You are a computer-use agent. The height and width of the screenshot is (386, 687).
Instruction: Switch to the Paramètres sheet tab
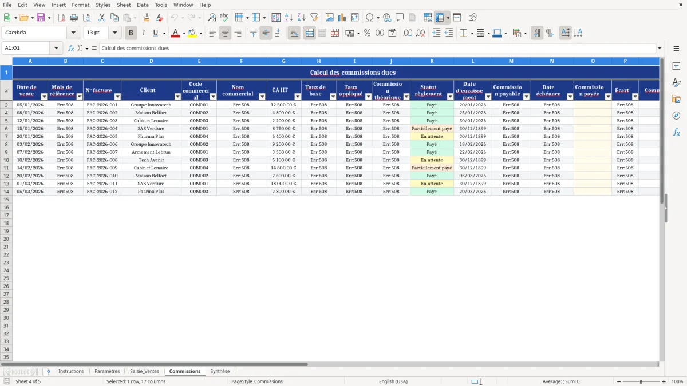tap(107, 371)
